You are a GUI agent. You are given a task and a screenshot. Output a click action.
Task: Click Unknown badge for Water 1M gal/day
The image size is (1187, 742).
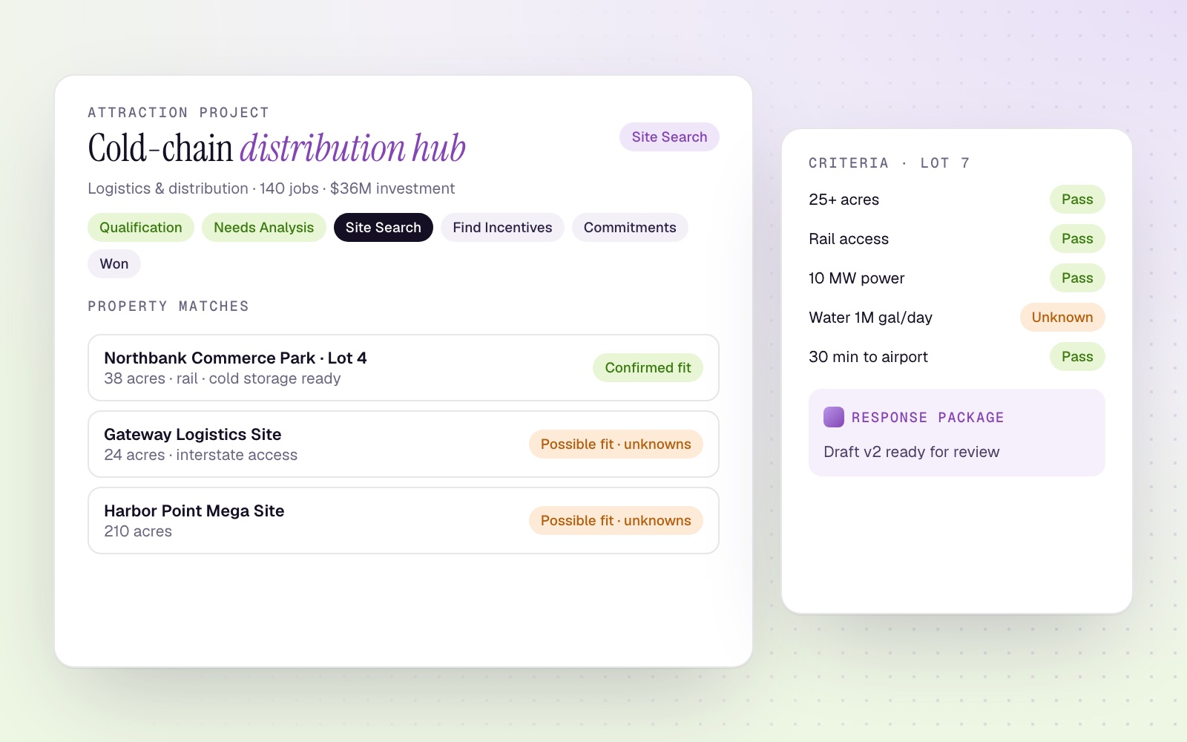(1062, 317)
